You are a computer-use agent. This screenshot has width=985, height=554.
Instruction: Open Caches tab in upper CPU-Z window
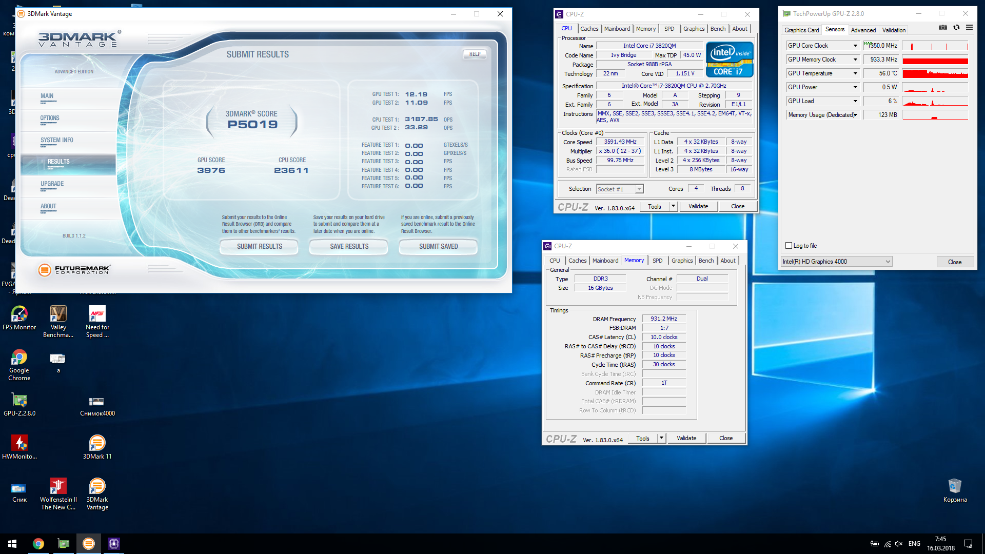click(589, 29)
